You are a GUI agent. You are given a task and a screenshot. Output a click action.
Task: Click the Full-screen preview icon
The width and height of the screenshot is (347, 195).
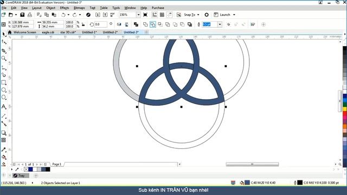pos(145,15)
